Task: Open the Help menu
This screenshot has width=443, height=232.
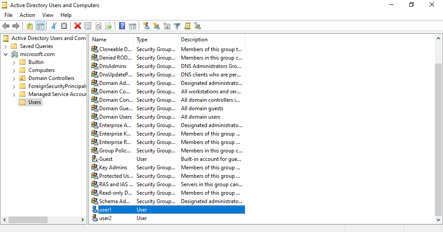Action: pos(66,15)
